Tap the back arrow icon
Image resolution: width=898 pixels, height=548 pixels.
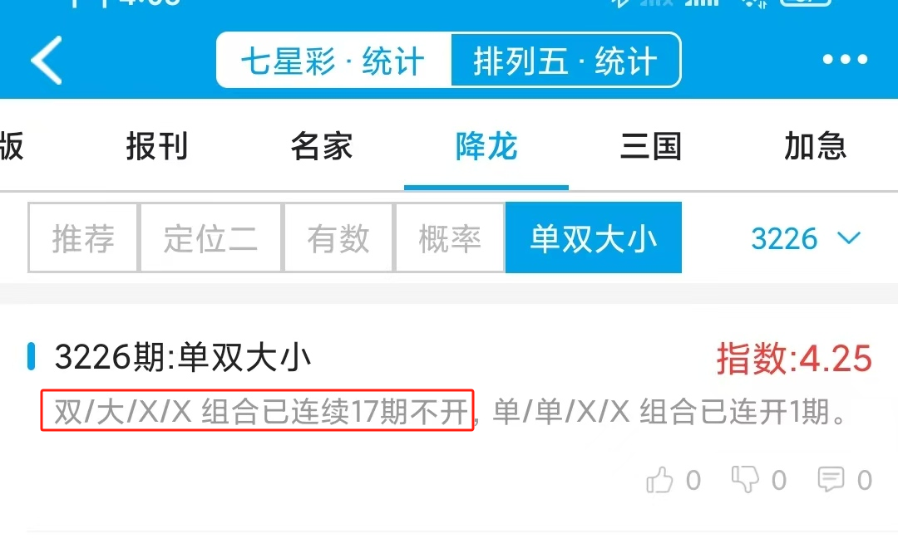(x=47, y=60)
